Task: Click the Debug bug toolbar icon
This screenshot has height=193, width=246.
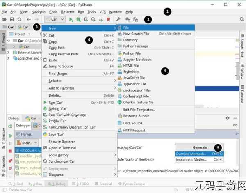Action: pos(78,19)
